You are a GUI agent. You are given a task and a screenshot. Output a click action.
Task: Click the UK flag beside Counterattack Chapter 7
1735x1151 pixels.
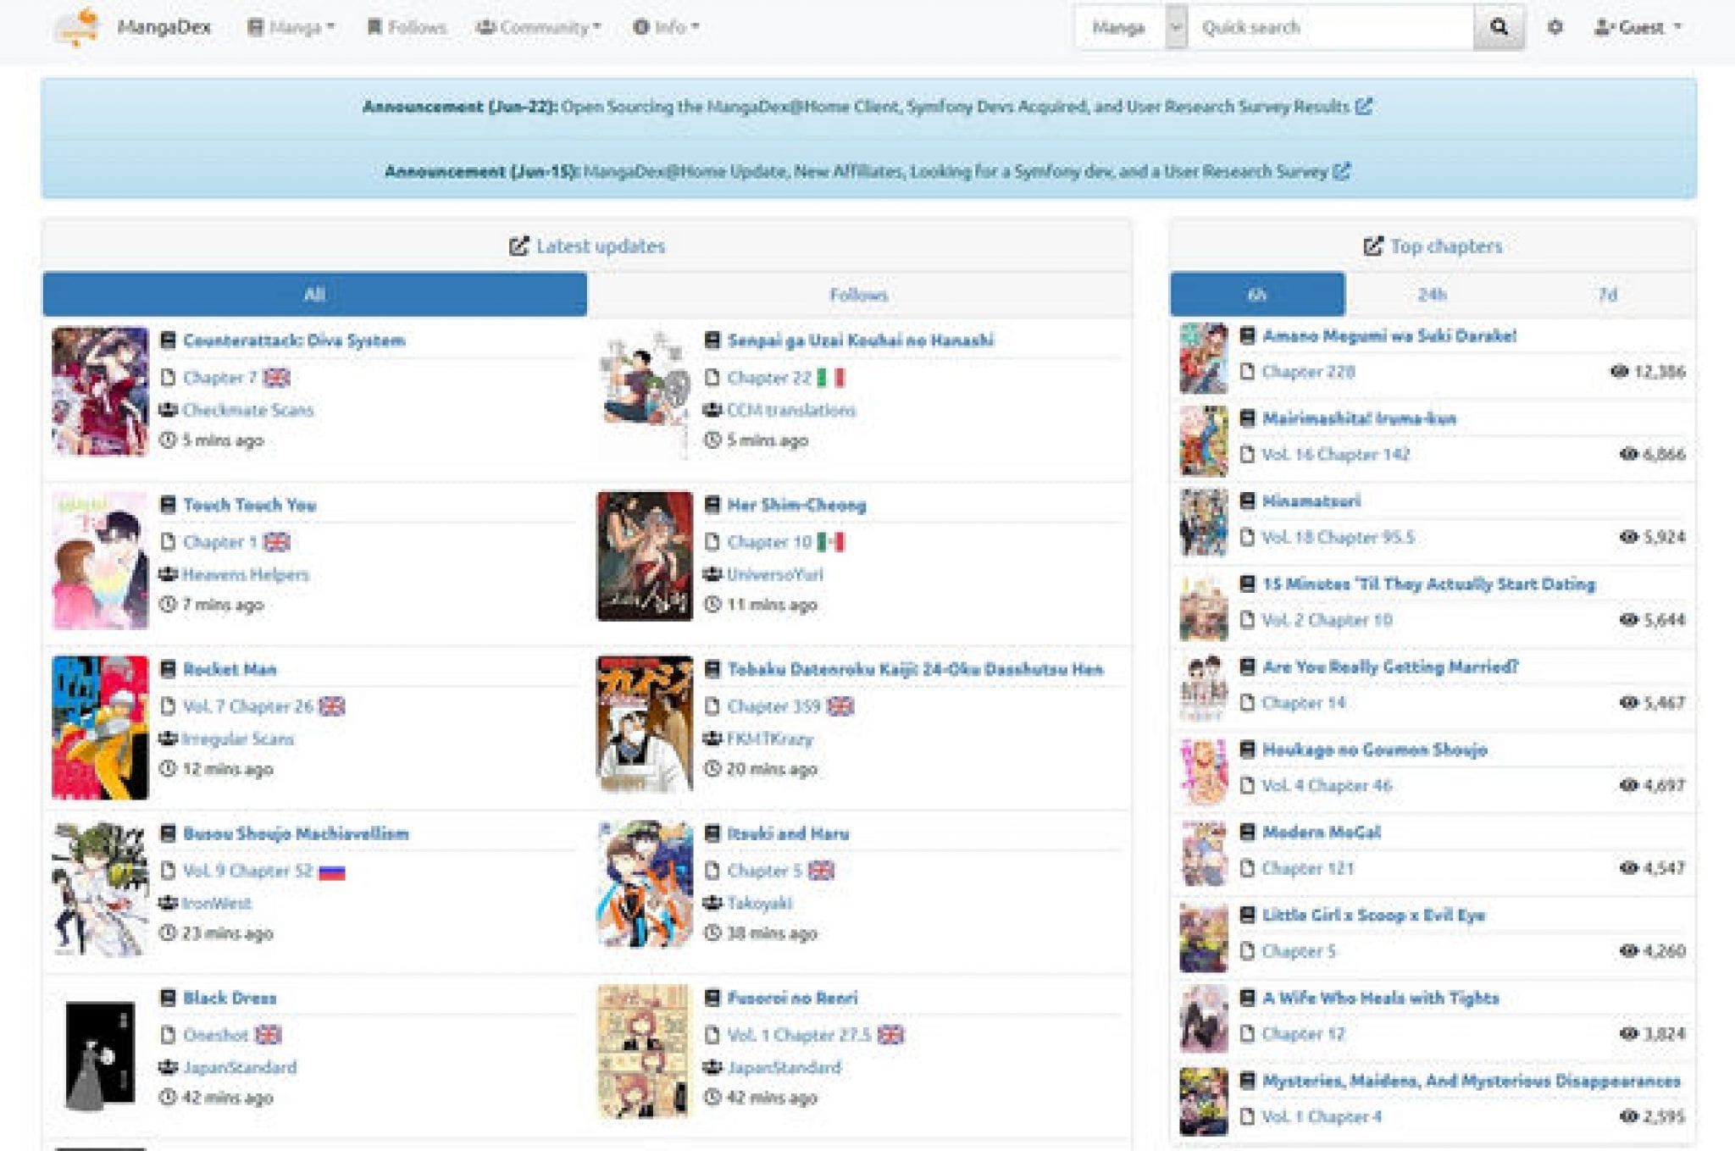pyautogui.click(x=277, y=378)
